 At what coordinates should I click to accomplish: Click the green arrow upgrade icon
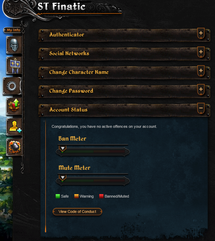coord(14,106)
